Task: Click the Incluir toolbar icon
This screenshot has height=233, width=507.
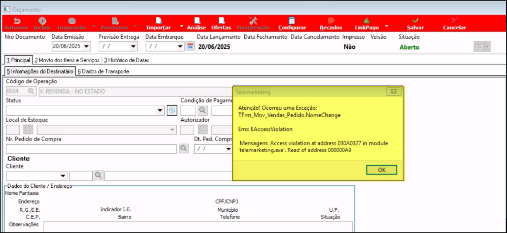Action: pos(42,21)
